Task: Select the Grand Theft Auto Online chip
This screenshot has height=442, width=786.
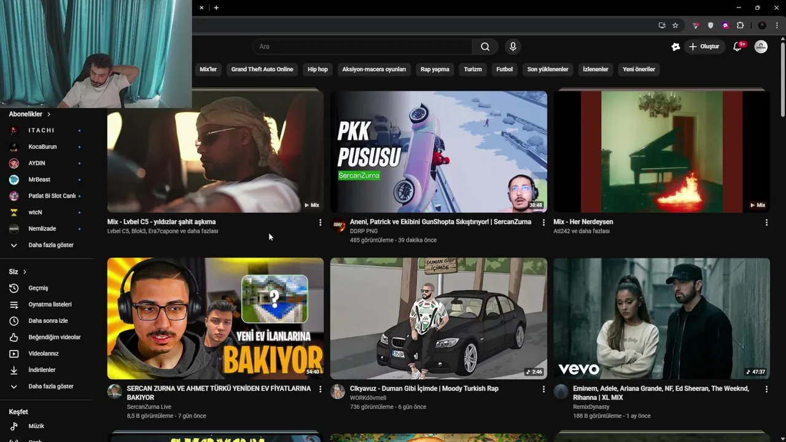Action: point(262,69)
